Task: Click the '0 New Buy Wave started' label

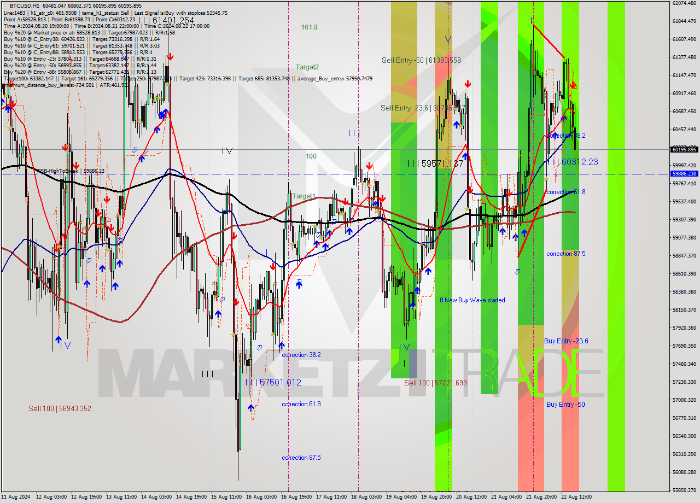Action: click(472, 300)
